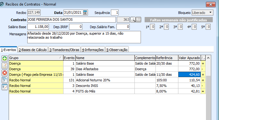Image resolution: width=262 pixels, height=120 pixels.
Task: Click the 4ª weekly absence field
Action: click(x=194, y=27)
